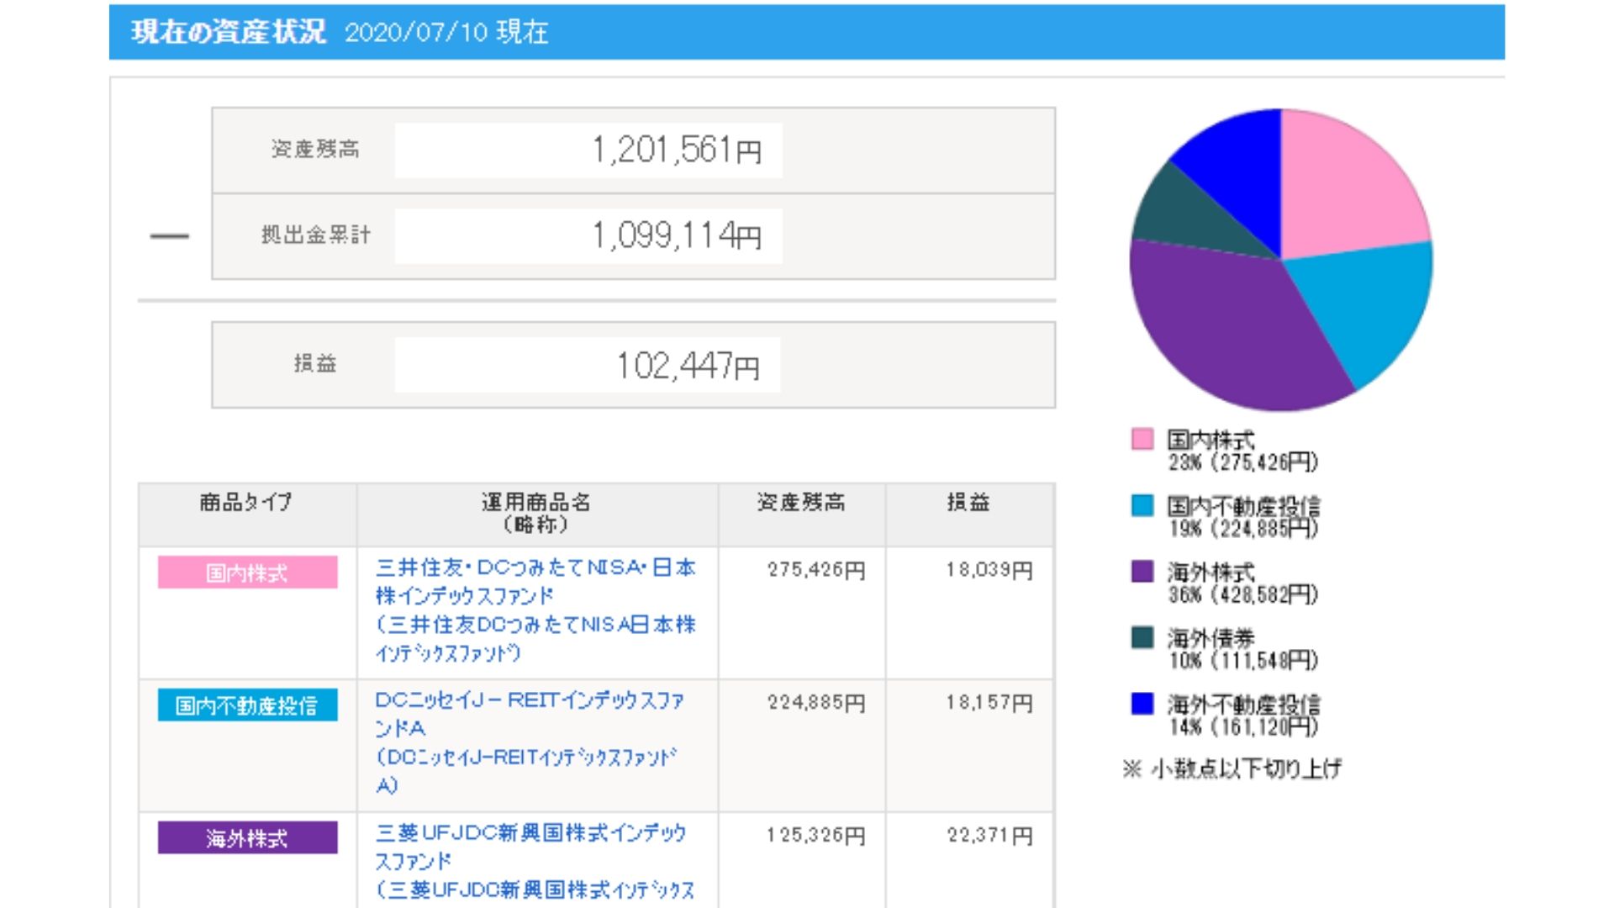
Task: Click the blue 国内不動産投信 category label in table
Action: (247, 705)
